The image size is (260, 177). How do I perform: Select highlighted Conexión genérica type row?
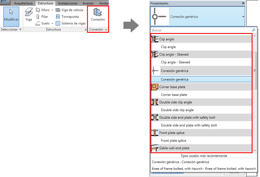pos(201,79)
